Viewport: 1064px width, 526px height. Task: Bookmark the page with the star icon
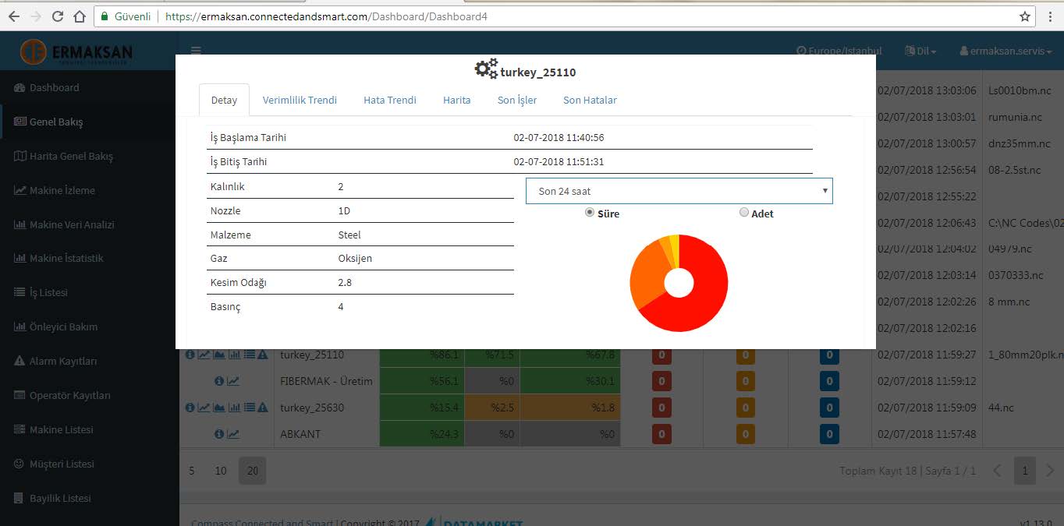pos(1025,16)
